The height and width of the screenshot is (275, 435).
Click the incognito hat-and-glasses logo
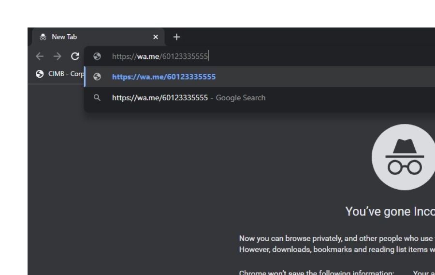point(404,157)
